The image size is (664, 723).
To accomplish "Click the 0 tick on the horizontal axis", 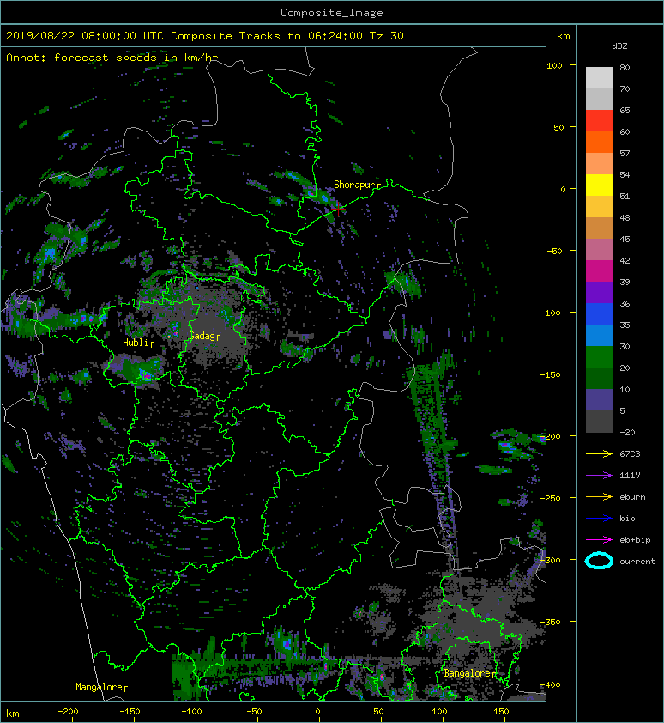I will (317, 712).
